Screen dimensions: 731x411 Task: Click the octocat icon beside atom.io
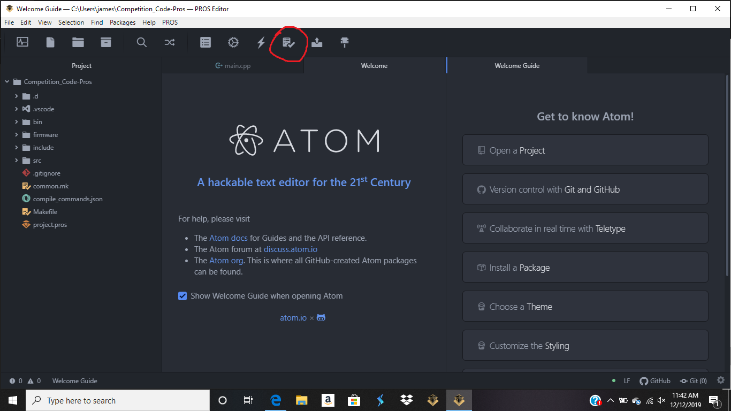[321, 318]
